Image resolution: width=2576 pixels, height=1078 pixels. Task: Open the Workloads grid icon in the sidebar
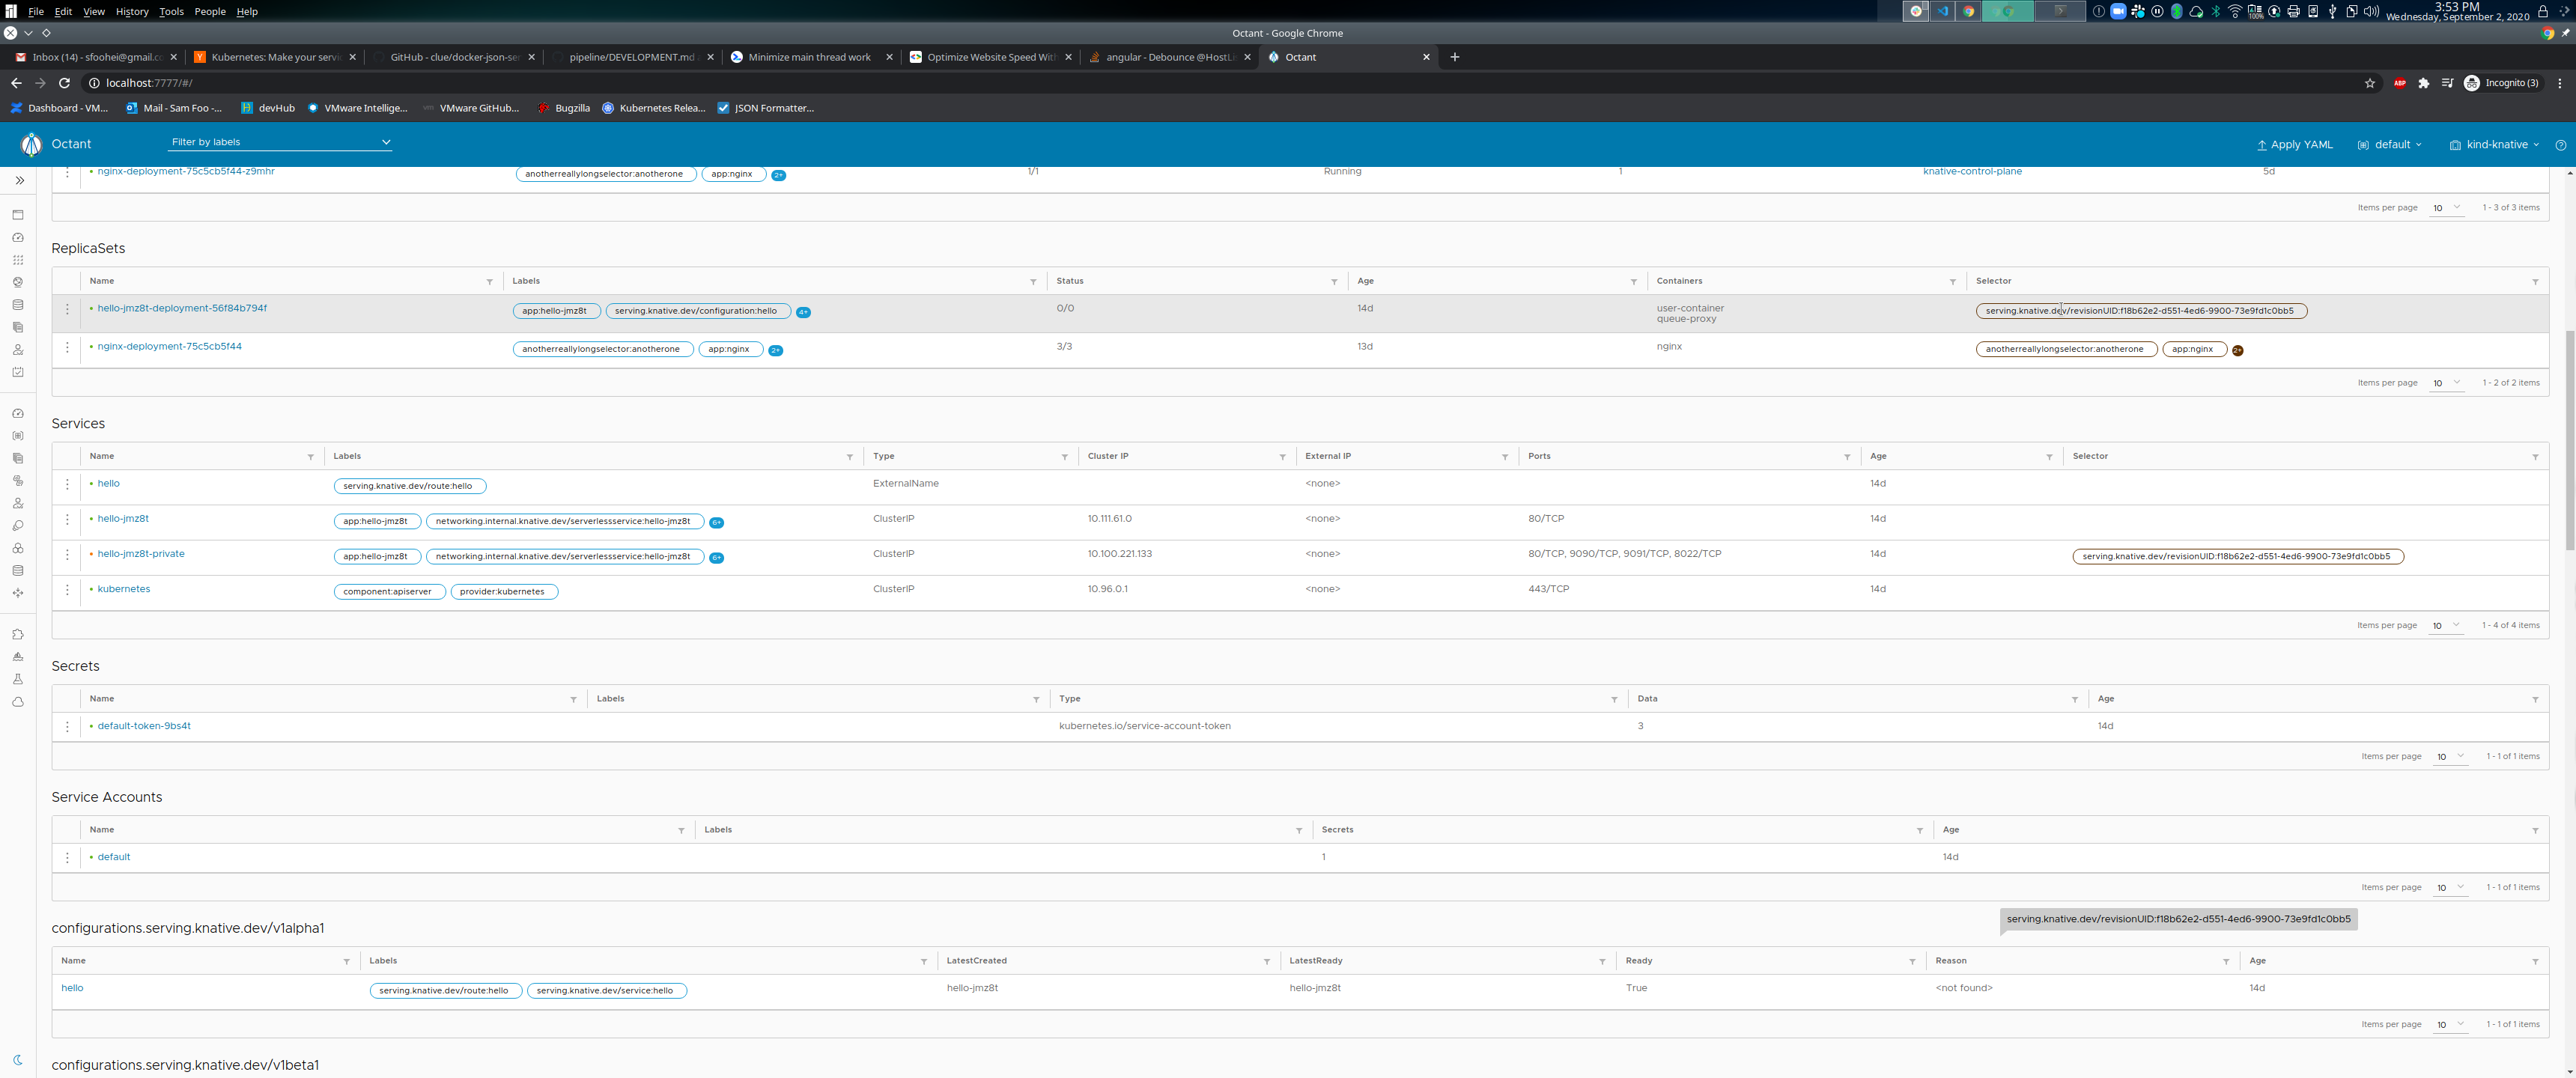point(18,259)
